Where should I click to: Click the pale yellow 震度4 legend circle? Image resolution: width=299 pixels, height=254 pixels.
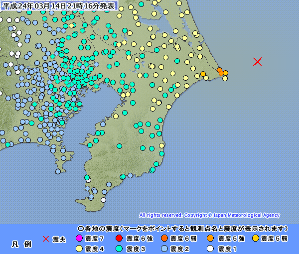click(x=79, y=249)
